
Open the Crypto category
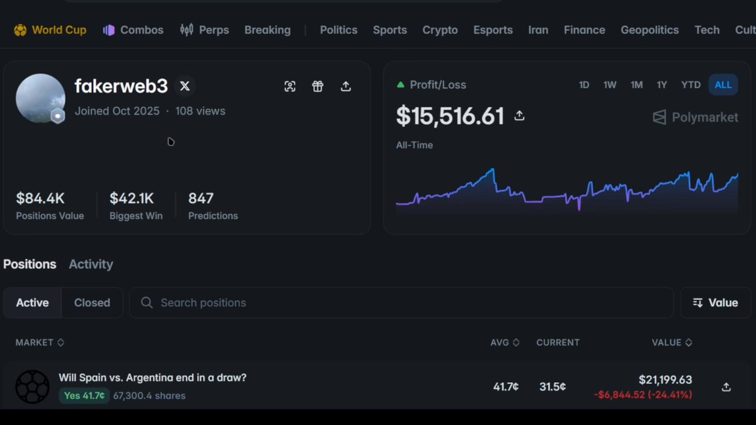tap(440, 30)
